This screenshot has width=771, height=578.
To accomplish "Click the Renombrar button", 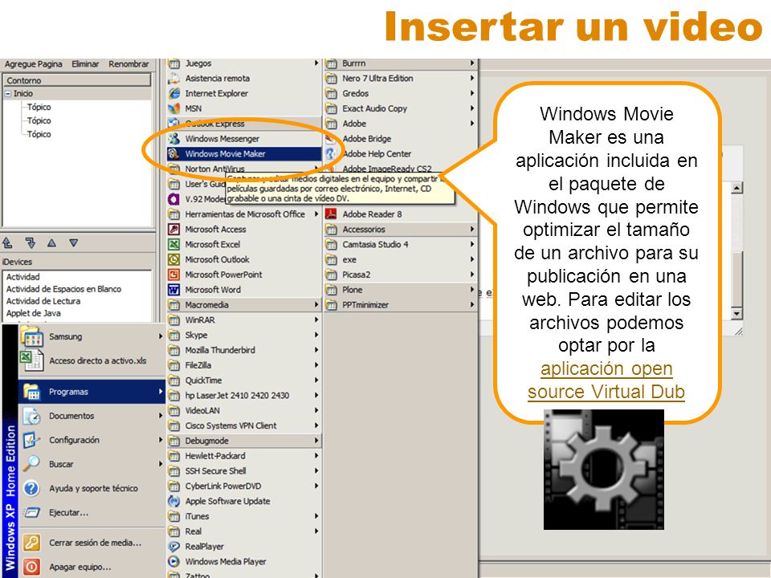I will [x=128, y=64].
